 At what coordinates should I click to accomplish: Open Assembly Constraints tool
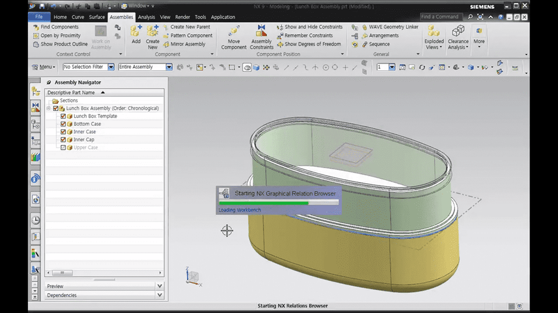click(x=261, y=37)
